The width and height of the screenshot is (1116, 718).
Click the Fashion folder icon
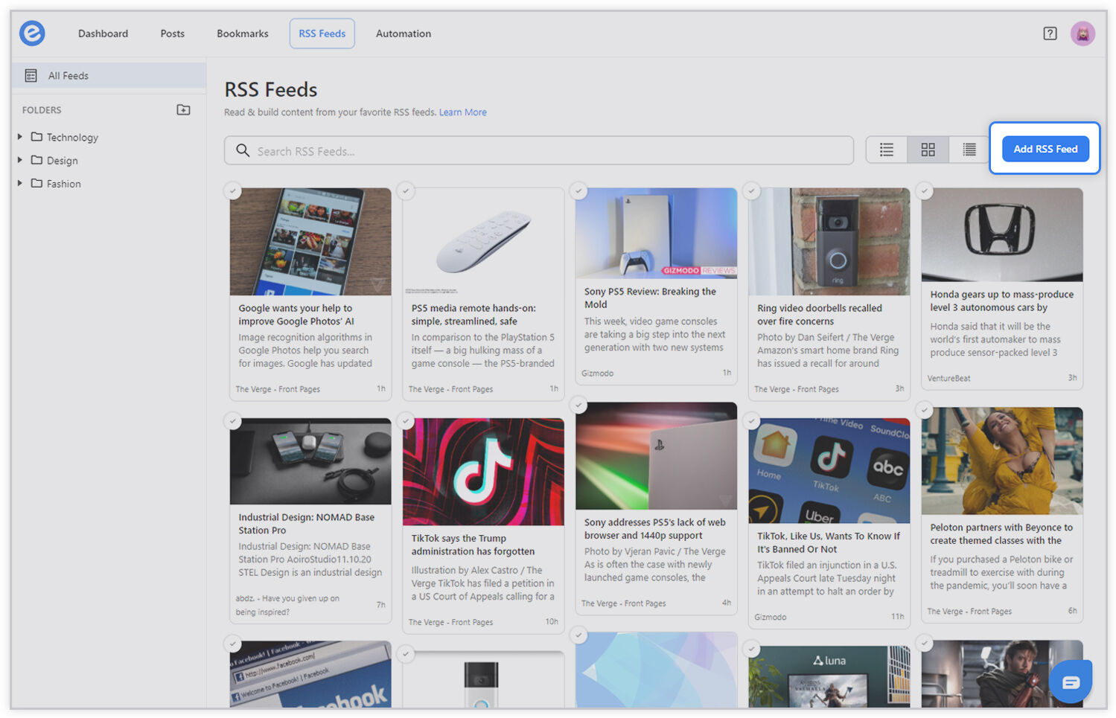[36, 183]
